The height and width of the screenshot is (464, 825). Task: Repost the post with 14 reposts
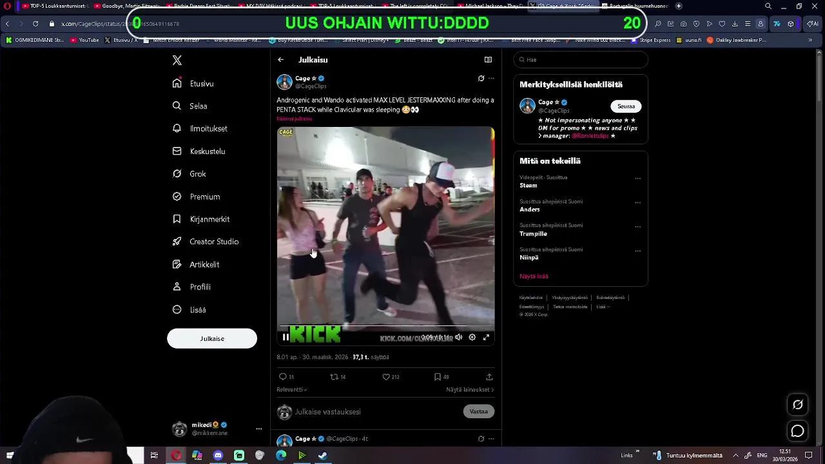click(338, 377)
